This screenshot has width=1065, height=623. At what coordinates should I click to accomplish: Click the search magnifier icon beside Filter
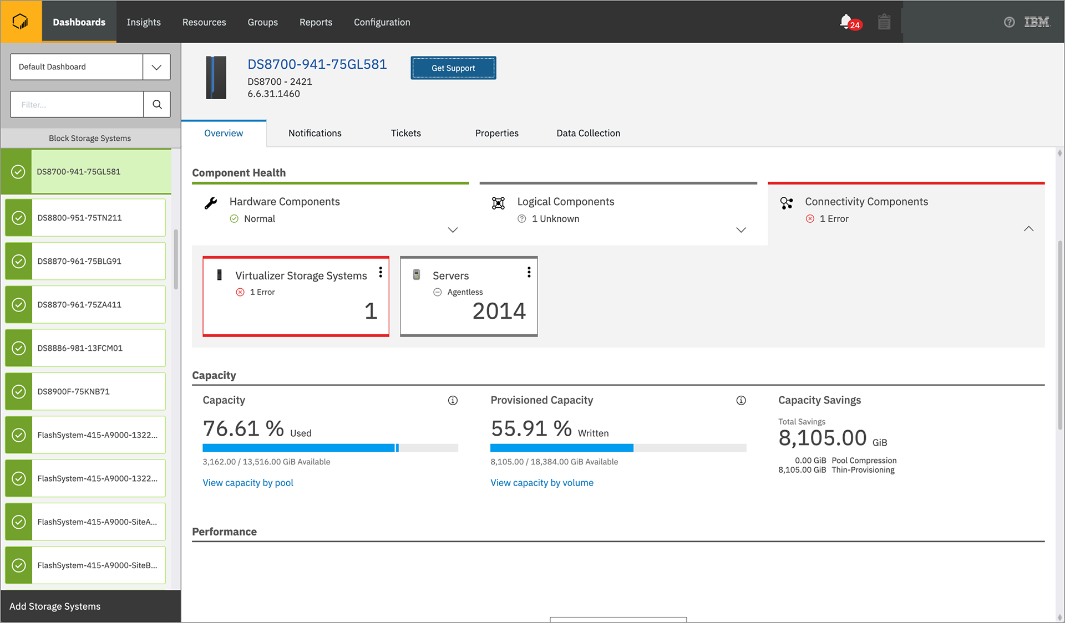(x=157, y=104)
